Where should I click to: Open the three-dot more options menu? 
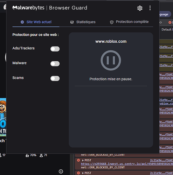click(150, 8)
